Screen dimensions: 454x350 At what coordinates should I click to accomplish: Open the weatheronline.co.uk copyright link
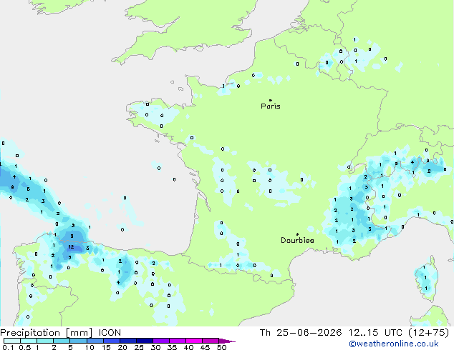(393, 344)
